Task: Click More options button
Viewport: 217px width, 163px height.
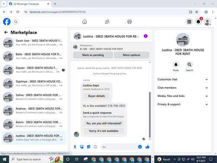Action: (x=132, y=55)
